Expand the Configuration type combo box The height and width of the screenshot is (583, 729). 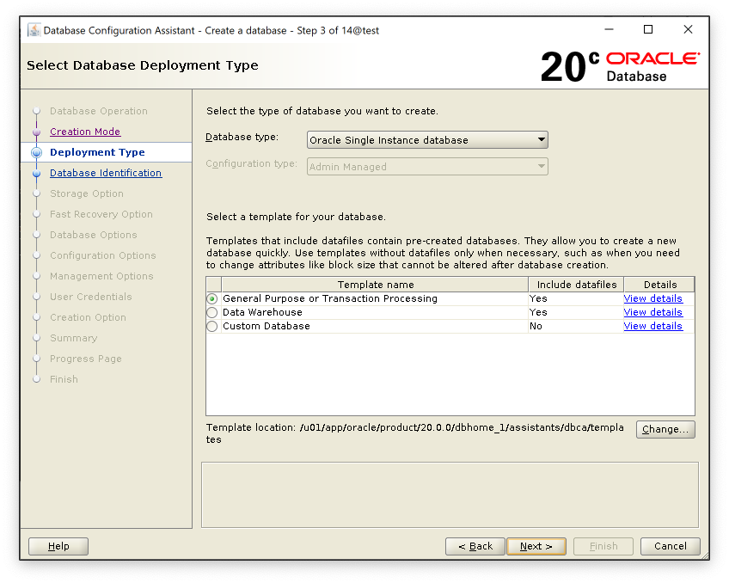point(427,167)
